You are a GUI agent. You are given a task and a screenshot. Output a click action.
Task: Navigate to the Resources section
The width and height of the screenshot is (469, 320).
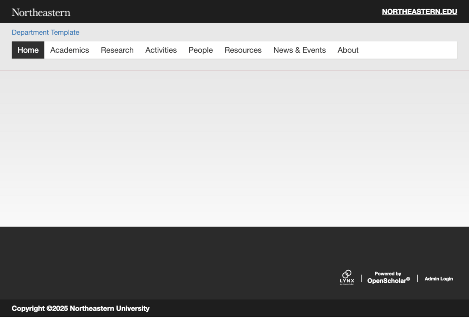[243, 50]
